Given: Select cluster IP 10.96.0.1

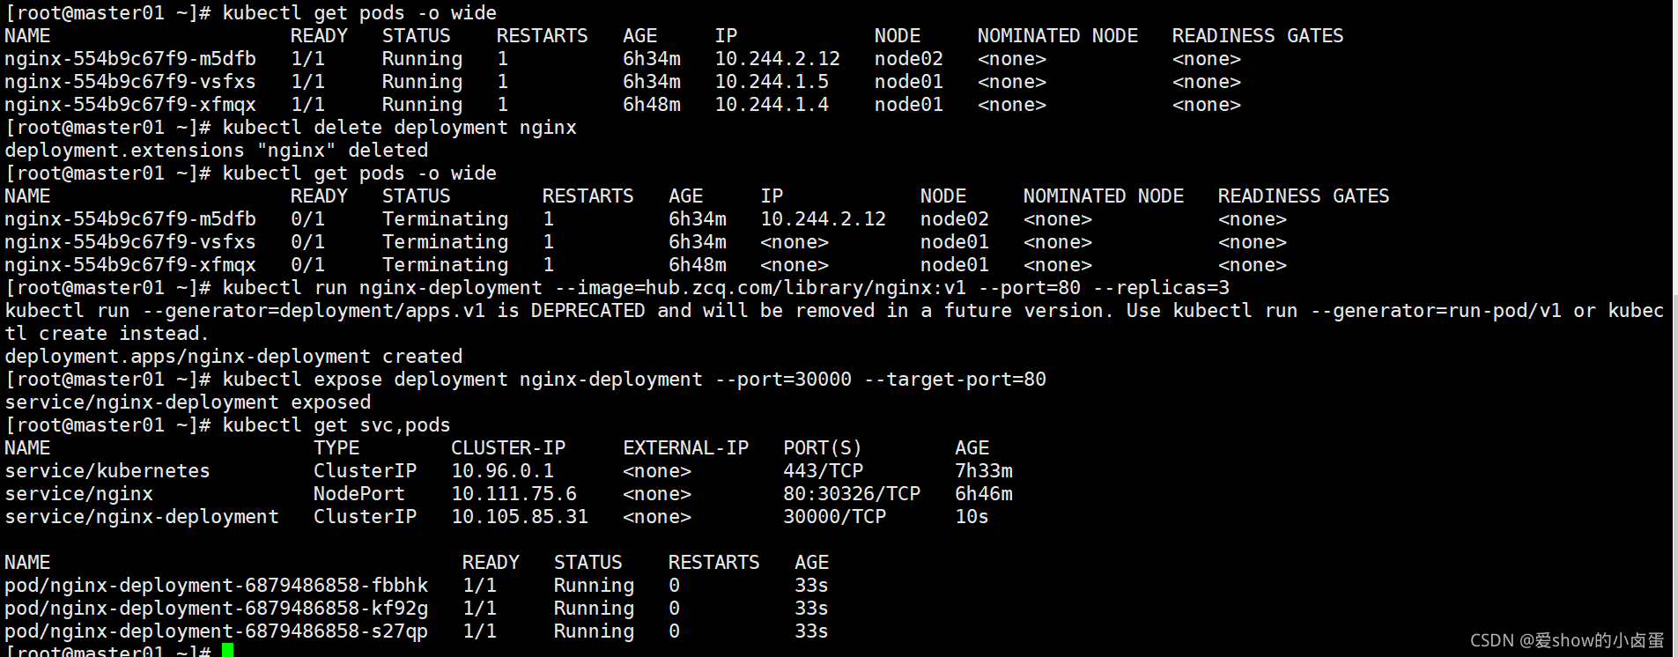Looking at the screenshot, I should [502, 471].
